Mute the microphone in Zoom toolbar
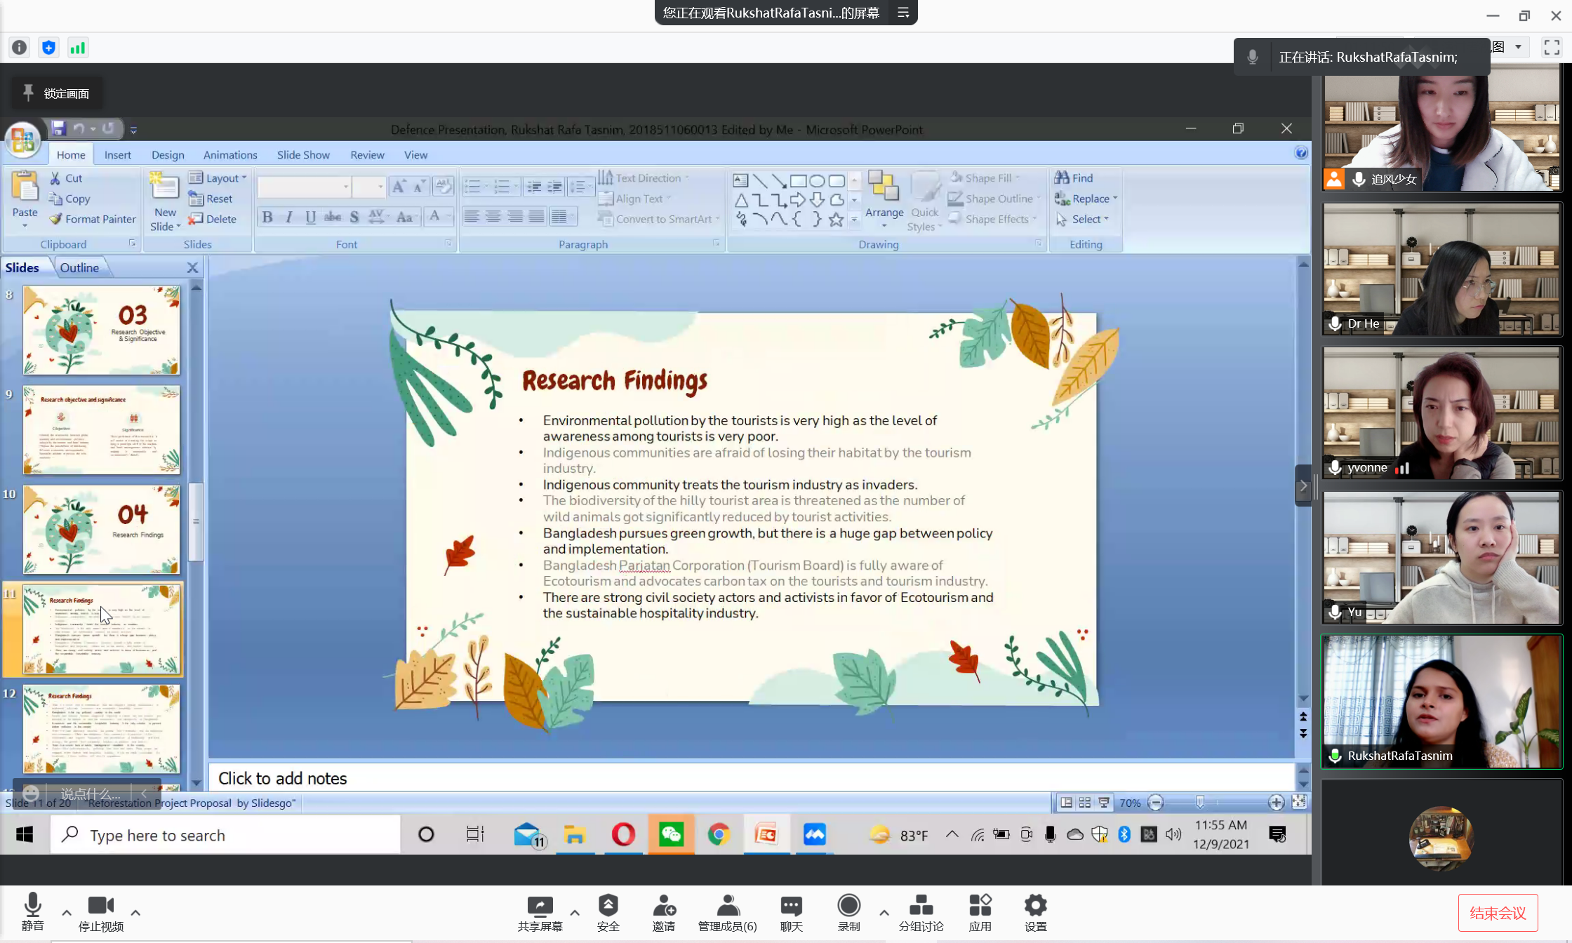Screen dimensions: 1572x943 pyautogui.click(x=32, y=907)
